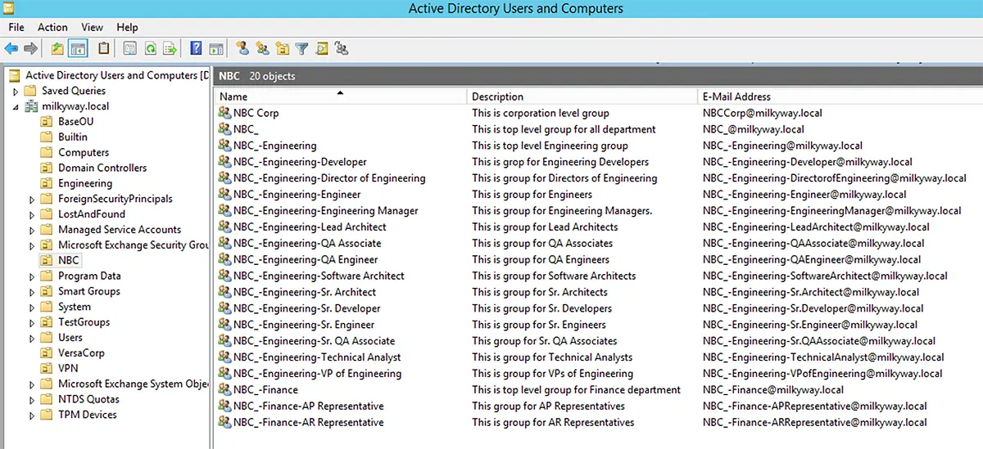Expand the Smart Groups node
This screenshot has width=983, height=449.
31,291
